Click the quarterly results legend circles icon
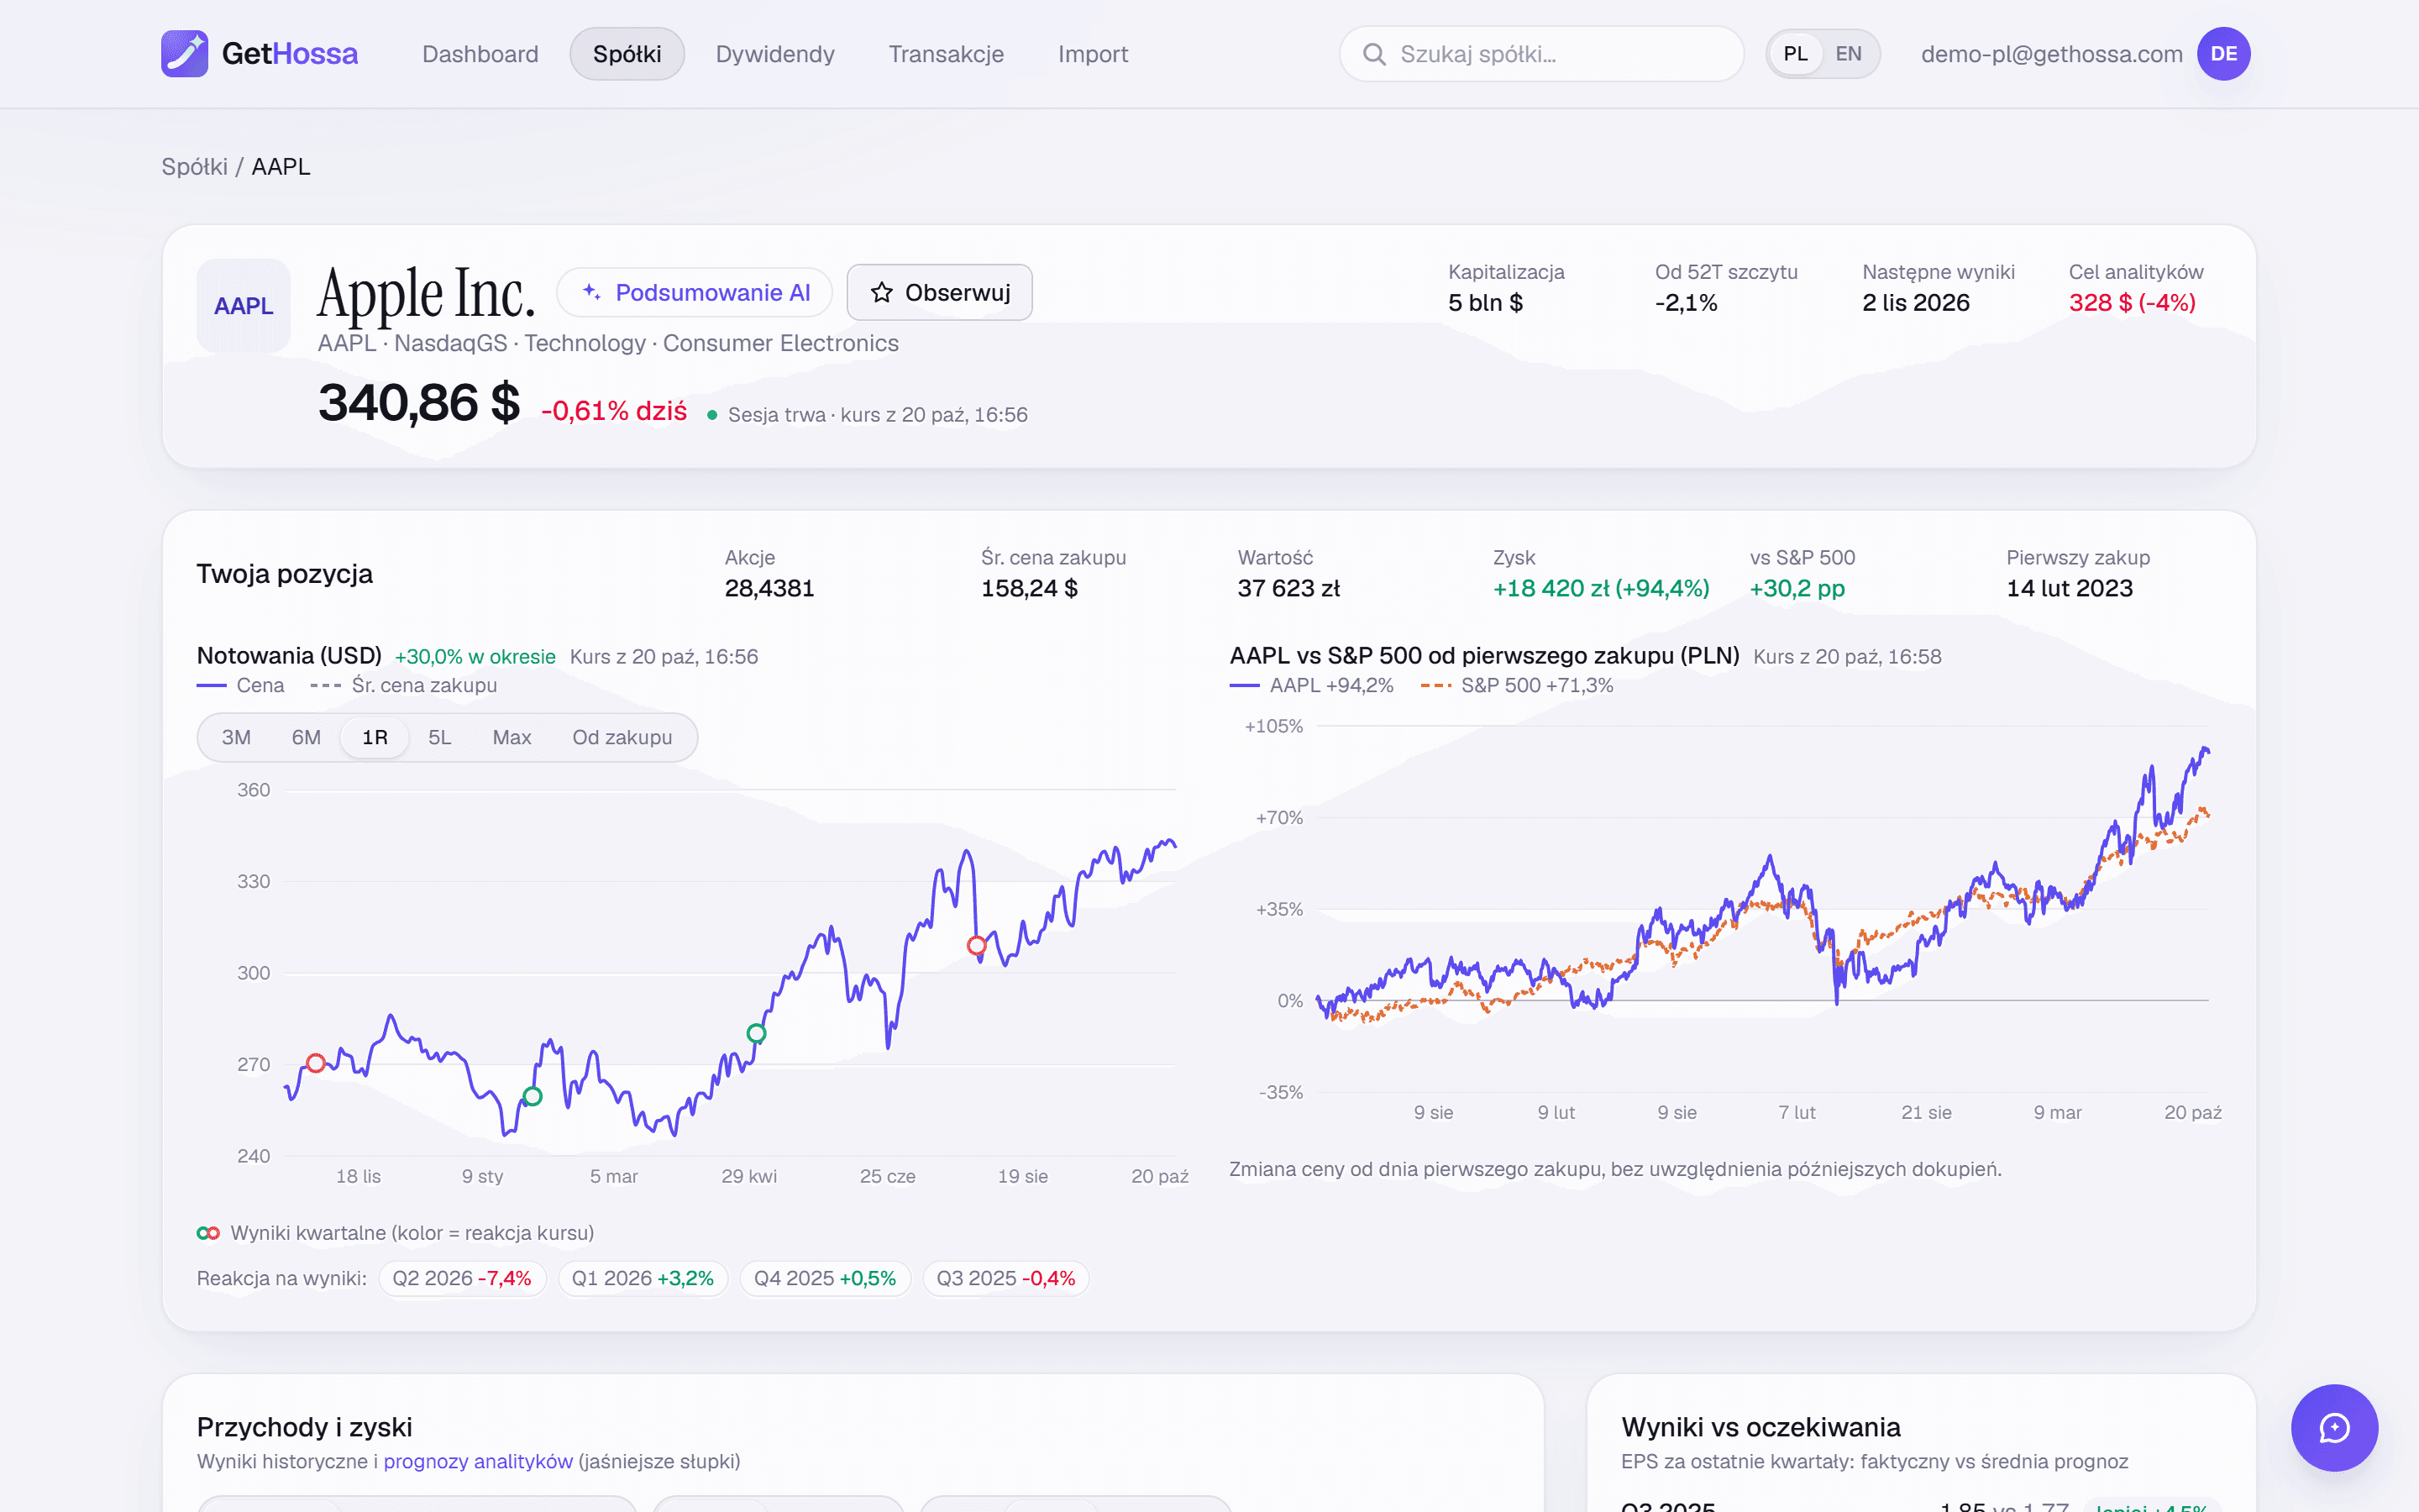The image size is (2419, 1512). coord(208,1233)
